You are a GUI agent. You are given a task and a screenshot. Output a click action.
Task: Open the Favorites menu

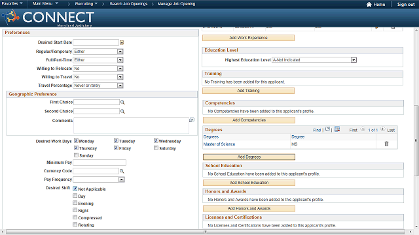(12, 3)
